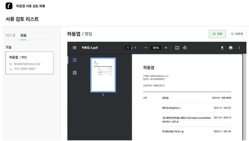The image size is (249, 141).
Task: Switch to the 대기 중 tab
Action: coord(11,35)
